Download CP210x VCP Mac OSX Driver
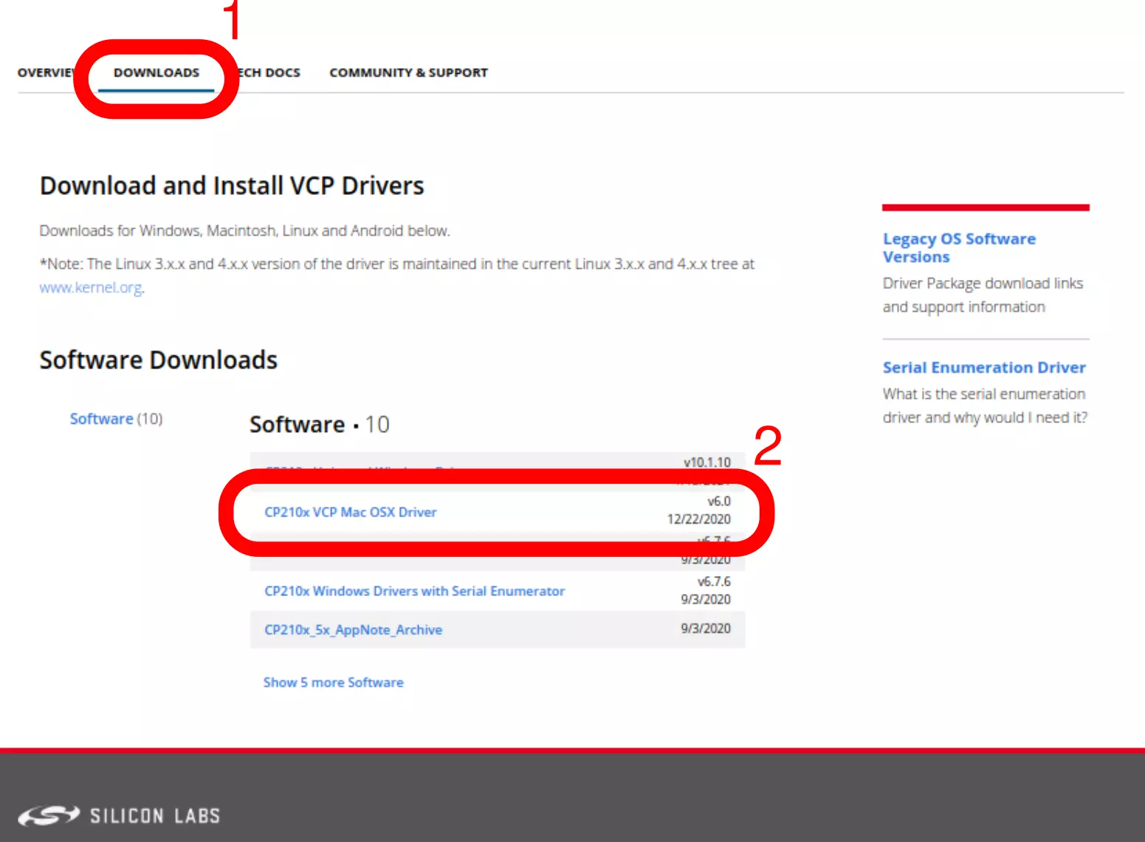Viewport: 1145px width, 842px height. [x=351, y=512]
